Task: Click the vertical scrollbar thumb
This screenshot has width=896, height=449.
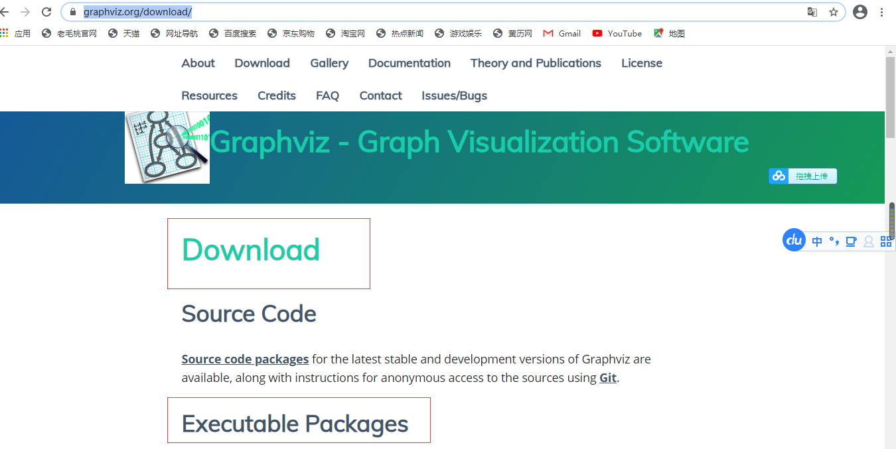Action: click(x=891, y=96)
